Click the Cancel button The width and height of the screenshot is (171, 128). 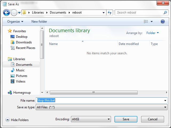point(153,119)
